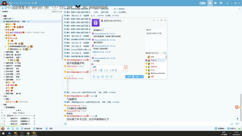Select the scissors screenshot tool in chat toolbar
Screen dimensions: 242x136
click(x=98, y=77)
